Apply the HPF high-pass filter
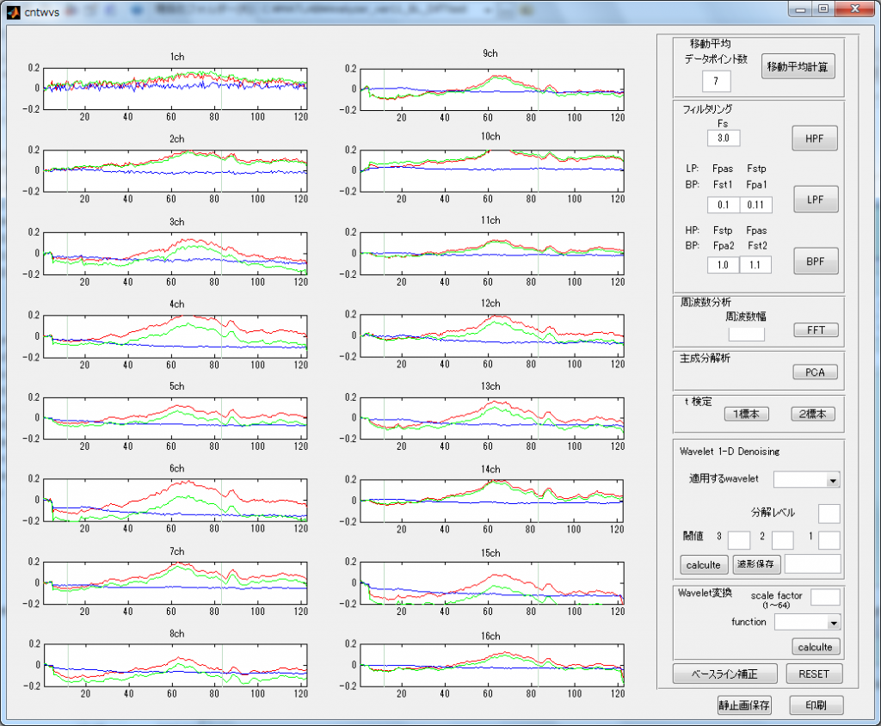Viewport: 881px width, 726px height. 814,138
